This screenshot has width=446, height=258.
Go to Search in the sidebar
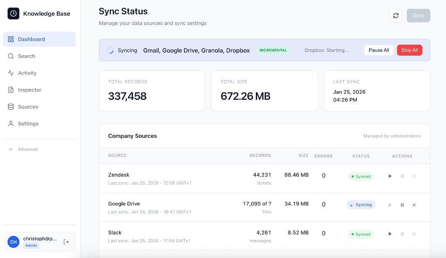[x=39, y=56]
